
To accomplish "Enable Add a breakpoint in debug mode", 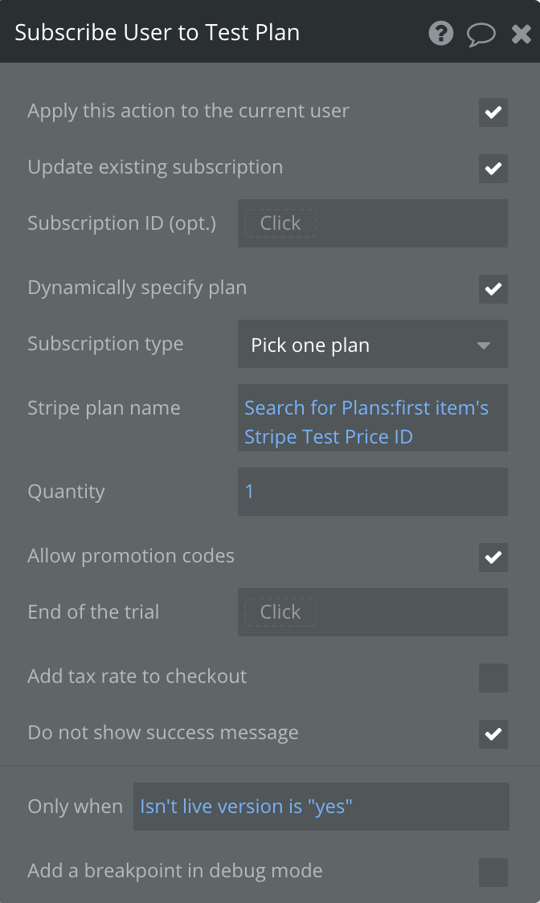I will pos(493,871).
